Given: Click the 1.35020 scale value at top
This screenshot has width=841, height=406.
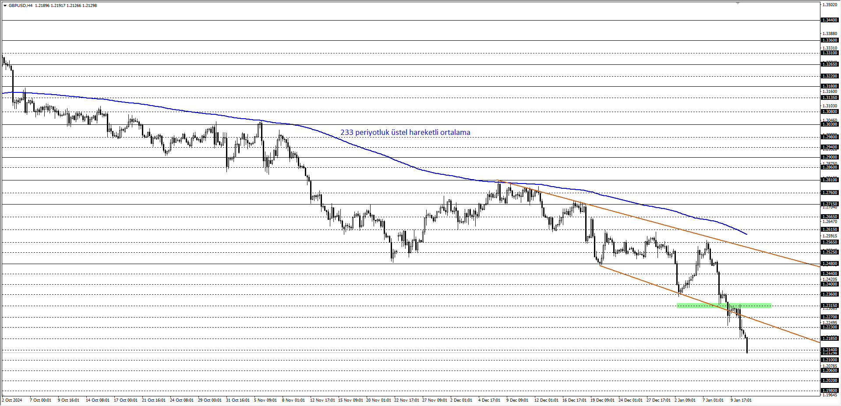Looking at the screenshot, I should [830, 5].
